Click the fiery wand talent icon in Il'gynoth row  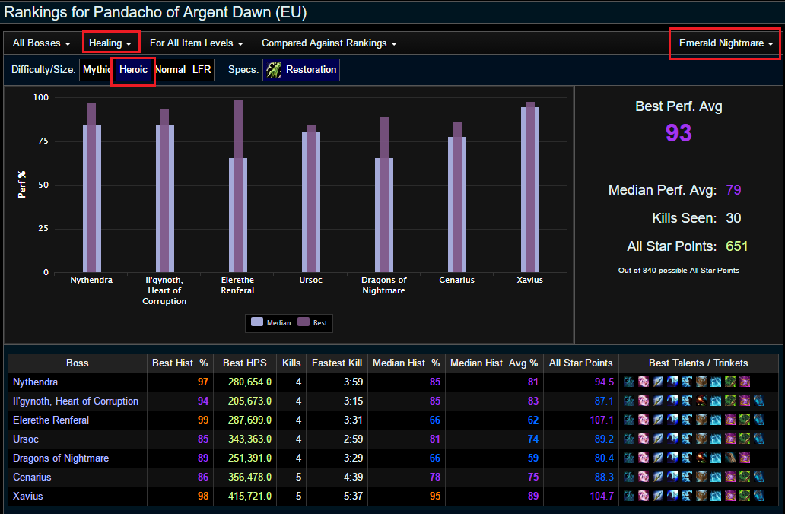coord(701,401)
